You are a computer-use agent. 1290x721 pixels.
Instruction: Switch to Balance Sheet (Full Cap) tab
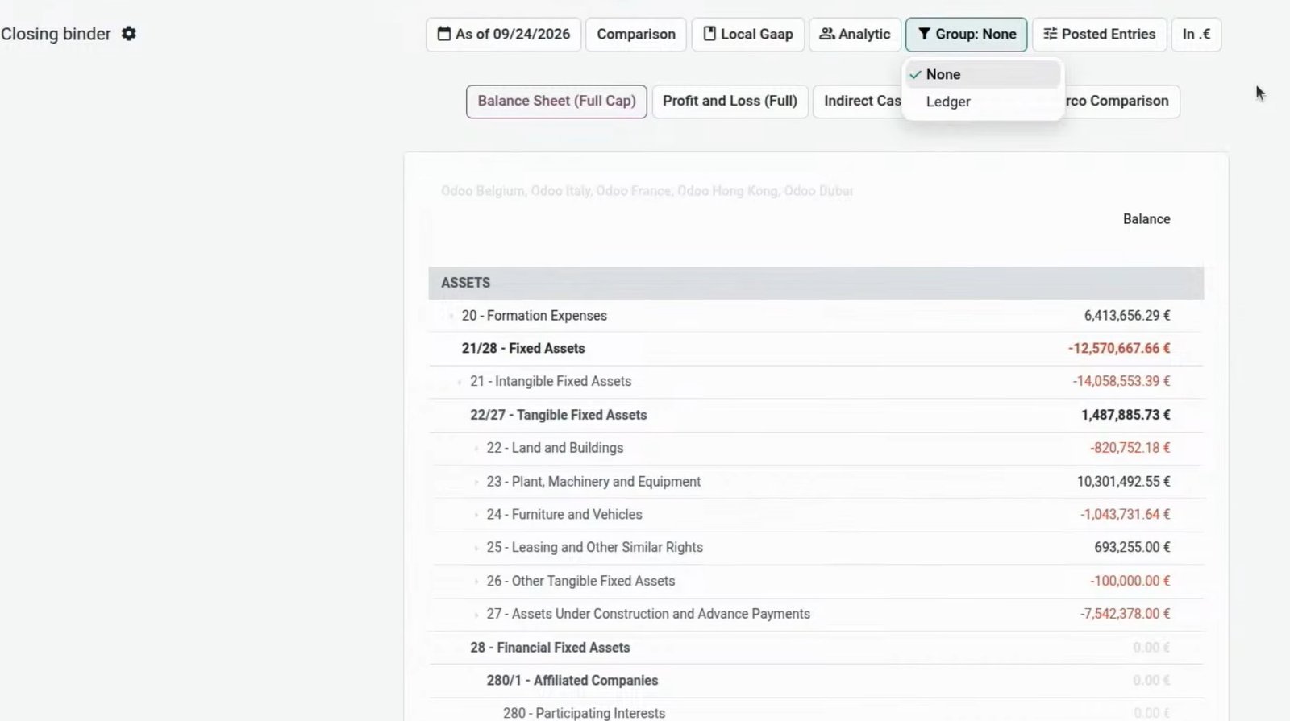point(556,102)
